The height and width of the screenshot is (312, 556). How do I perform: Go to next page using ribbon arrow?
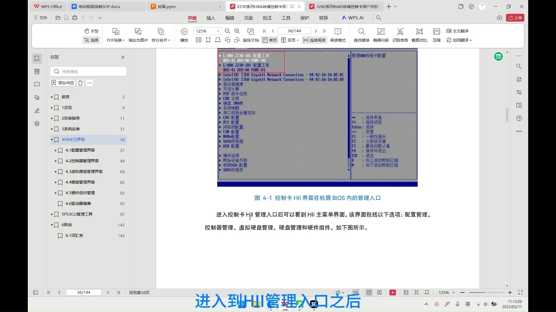316,31
